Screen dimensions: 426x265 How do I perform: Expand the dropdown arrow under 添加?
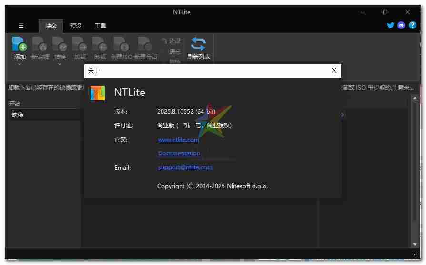pyautogui.click(x=20, y=64)
